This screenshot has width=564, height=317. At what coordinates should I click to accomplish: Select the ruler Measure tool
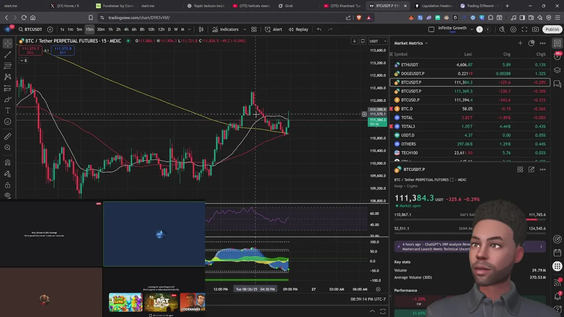coord(7,136)
